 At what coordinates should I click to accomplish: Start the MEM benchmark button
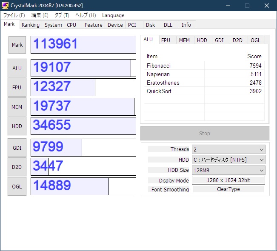coord(17,107)
